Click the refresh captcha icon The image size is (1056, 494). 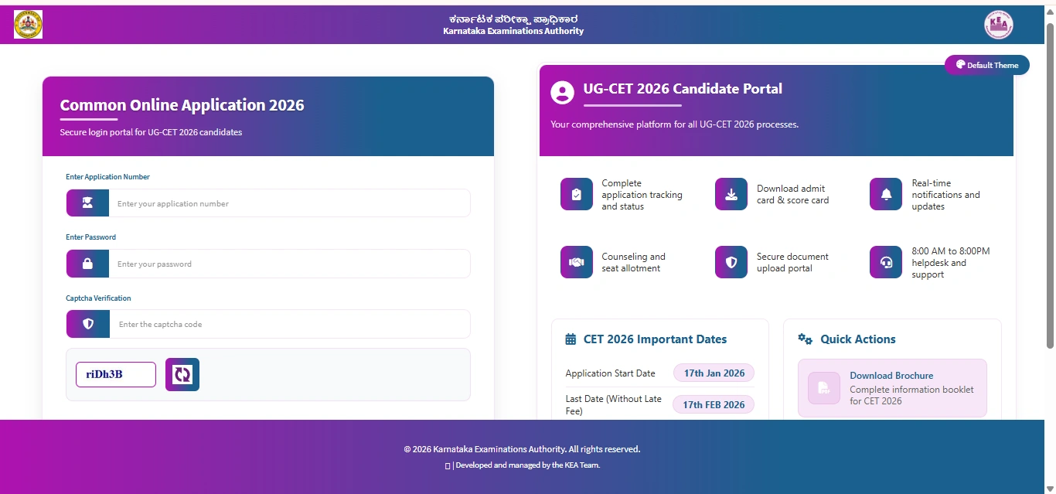click(182, 374)
